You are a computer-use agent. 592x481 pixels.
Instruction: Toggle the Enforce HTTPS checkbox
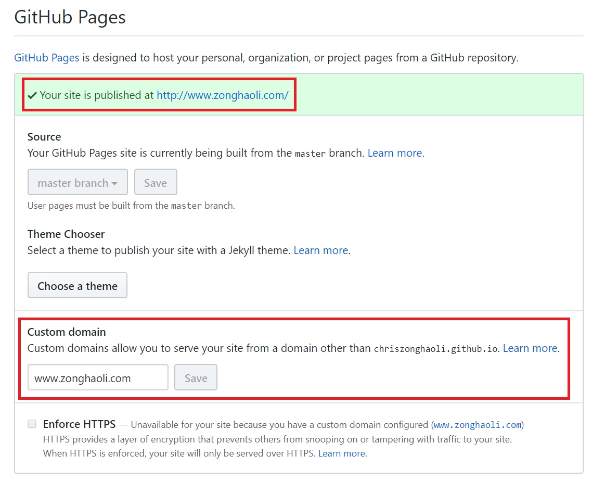click(x=32, y=424)
